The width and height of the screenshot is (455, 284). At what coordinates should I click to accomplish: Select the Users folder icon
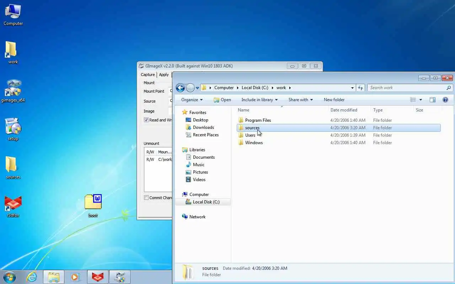tap(241, 135)
